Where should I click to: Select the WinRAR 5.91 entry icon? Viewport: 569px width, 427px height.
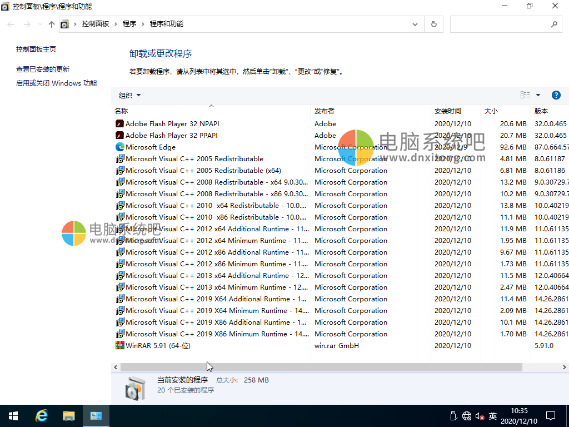pyautogui.click(x=120, y=345)
